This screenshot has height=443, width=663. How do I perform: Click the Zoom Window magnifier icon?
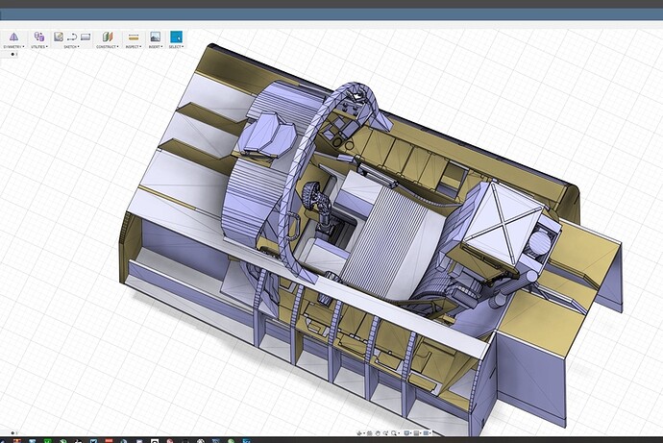394,433
